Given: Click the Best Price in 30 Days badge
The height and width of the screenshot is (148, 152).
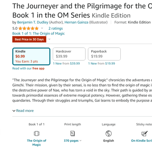Looking at the screenshot, I should pyautogui.click(x=29, y=39).
